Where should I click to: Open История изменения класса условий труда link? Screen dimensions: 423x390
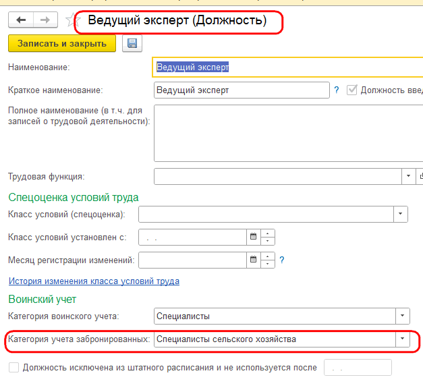(x=94, y=281)
